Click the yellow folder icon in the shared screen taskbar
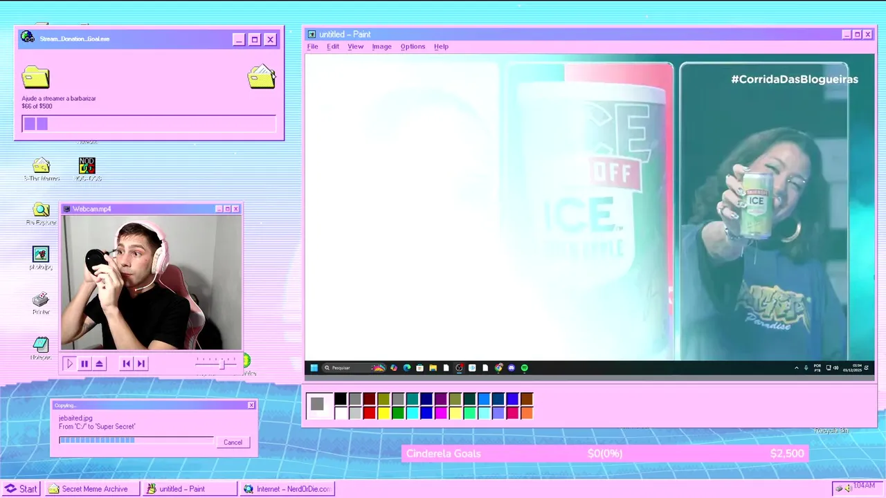886x498 pixels. coord(433,368)
